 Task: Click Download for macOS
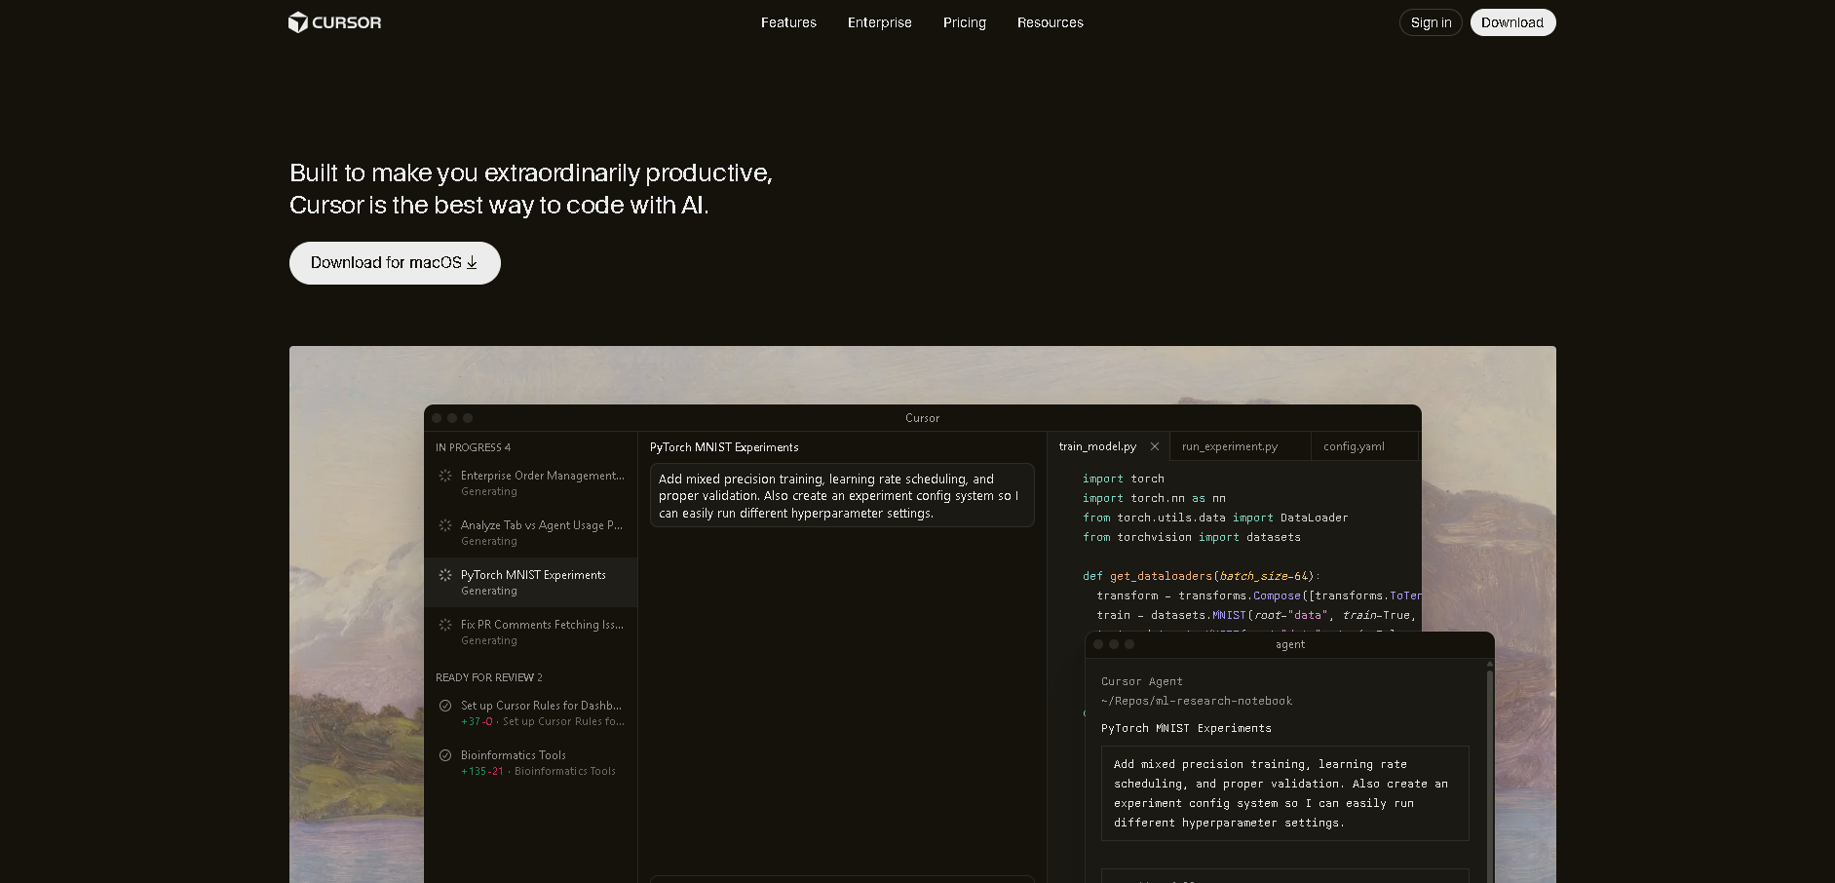pyautogui.click(x=395, y=263)
